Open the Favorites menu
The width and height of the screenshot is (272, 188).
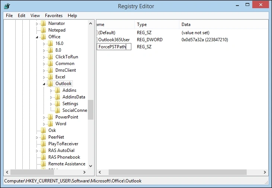[54, 16]
